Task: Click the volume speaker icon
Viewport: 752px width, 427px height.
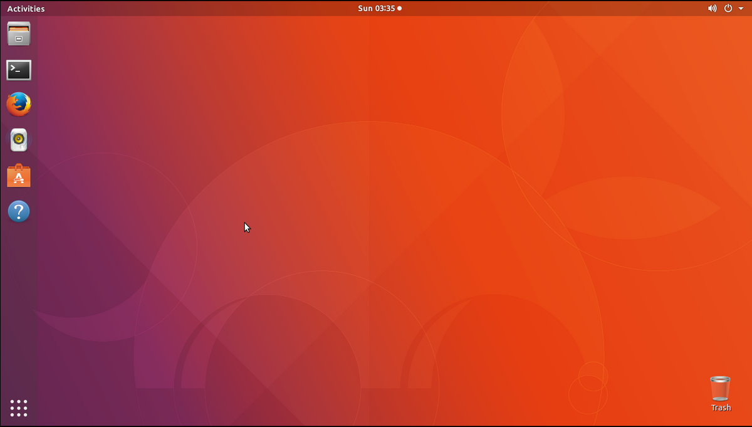Action: [713, 9]
